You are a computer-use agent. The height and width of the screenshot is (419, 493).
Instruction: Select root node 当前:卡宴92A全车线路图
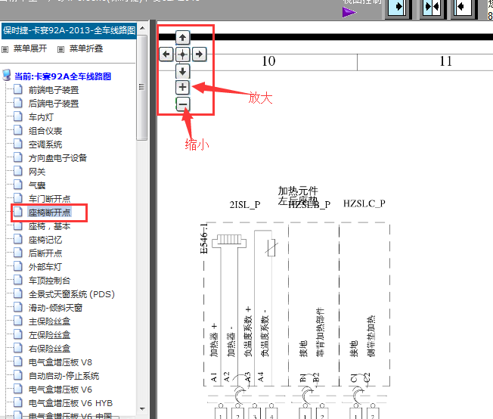point(63,76)
